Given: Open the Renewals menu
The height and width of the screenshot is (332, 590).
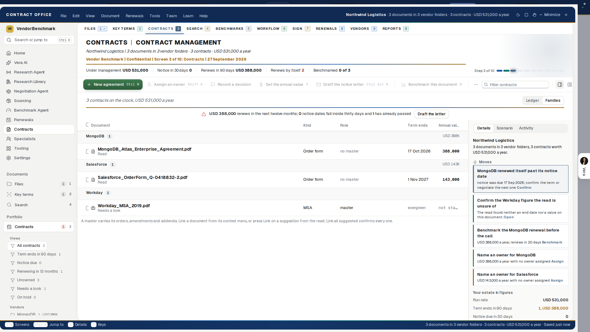Looking at the screenshot, I should point(134,16).
